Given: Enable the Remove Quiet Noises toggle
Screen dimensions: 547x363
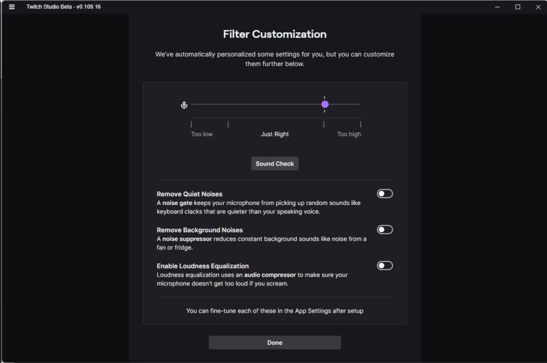Looking at the screenshot, I should (385, 194).
